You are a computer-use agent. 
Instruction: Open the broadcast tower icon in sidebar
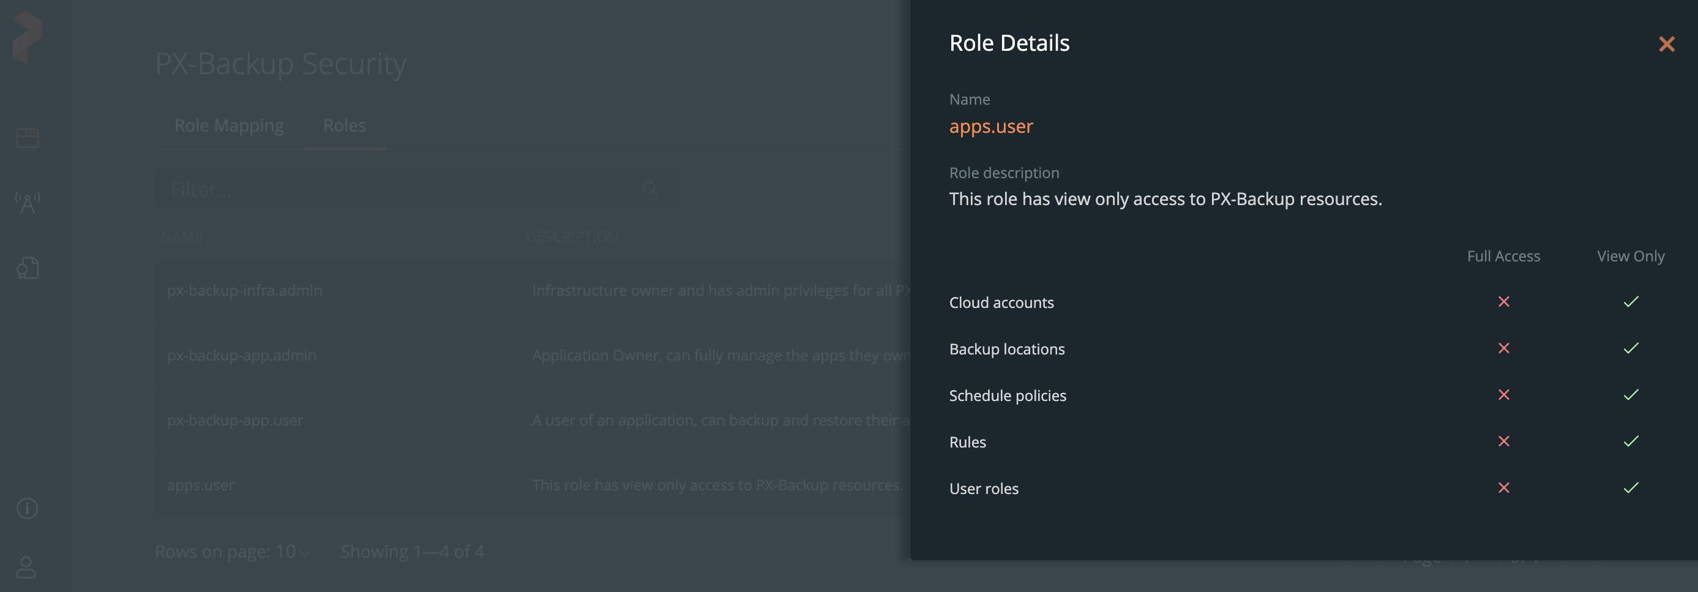(27, 203)
